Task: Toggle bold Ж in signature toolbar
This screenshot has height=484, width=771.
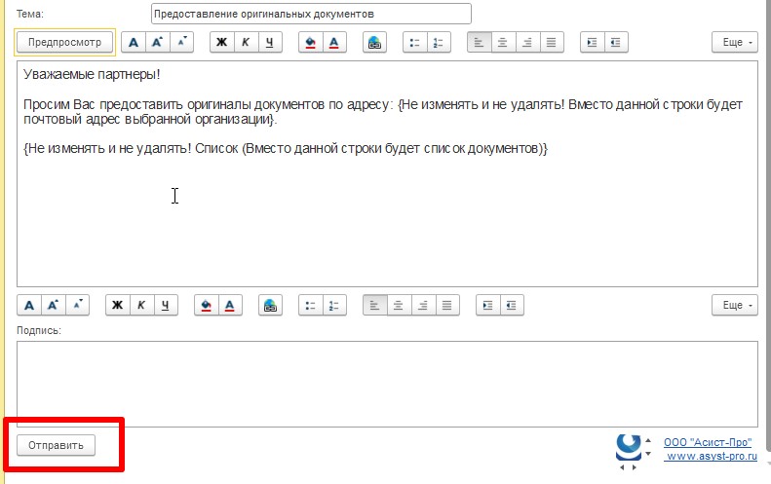Action: tap(118, 305)
